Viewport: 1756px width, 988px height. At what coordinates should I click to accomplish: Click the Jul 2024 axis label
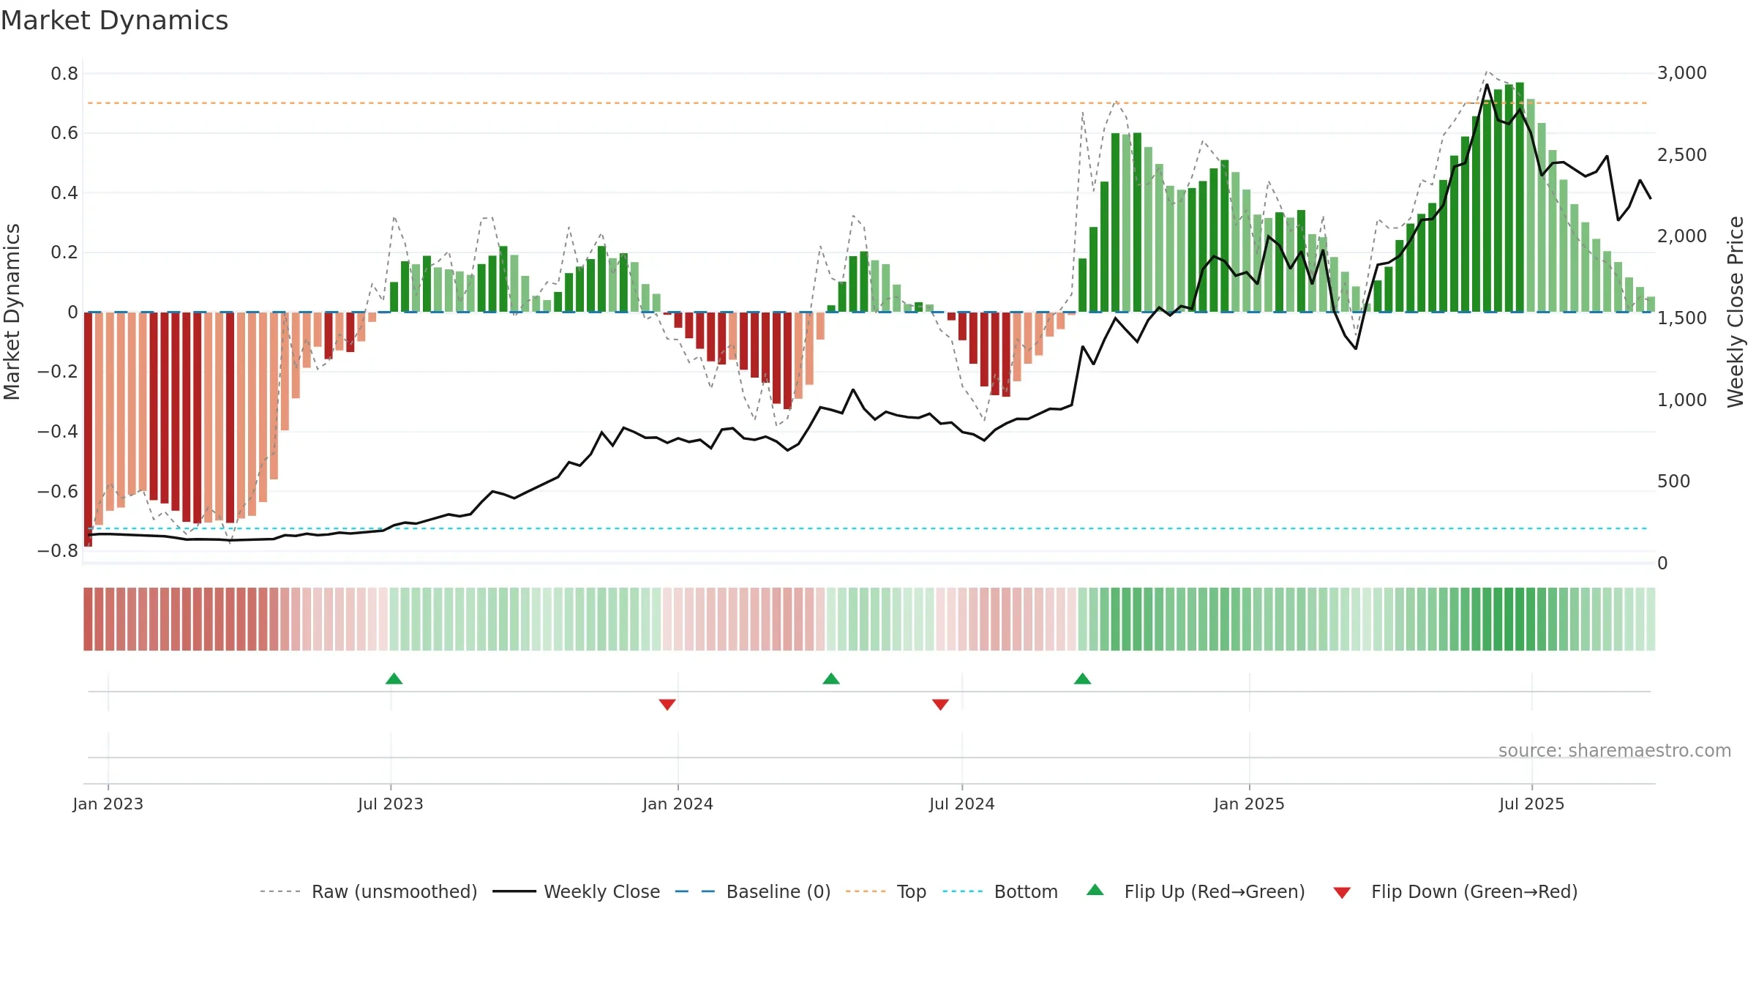coord(962,804)
